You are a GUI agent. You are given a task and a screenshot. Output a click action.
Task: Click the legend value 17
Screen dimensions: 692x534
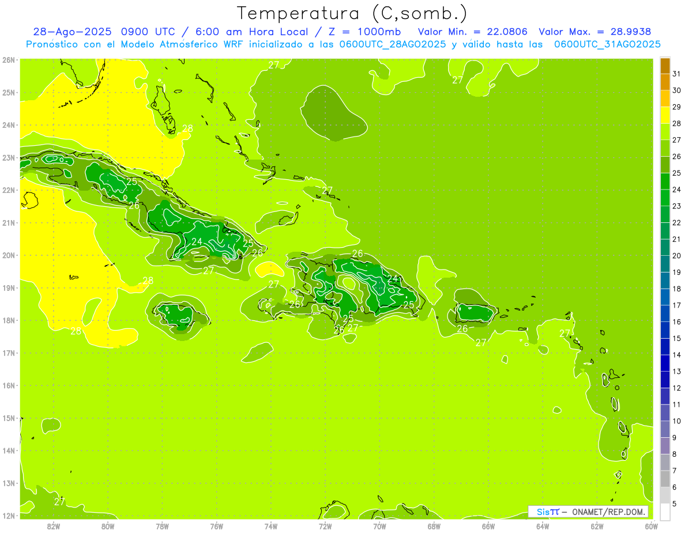pyautogui.click(x=676, y=305)
